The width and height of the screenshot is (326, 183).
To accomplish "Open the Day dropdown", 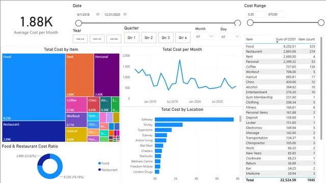I will [x=230, y=37].
